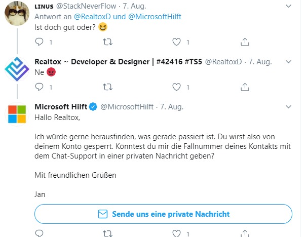Reply to Realtox's "Ne" tweet

pyautogui.click(x=39, y=87)
